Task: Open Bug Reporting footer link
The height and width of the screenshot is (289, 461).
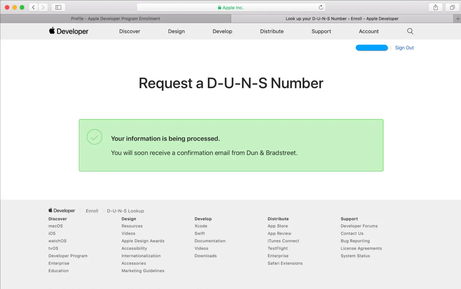Action: 355,241
